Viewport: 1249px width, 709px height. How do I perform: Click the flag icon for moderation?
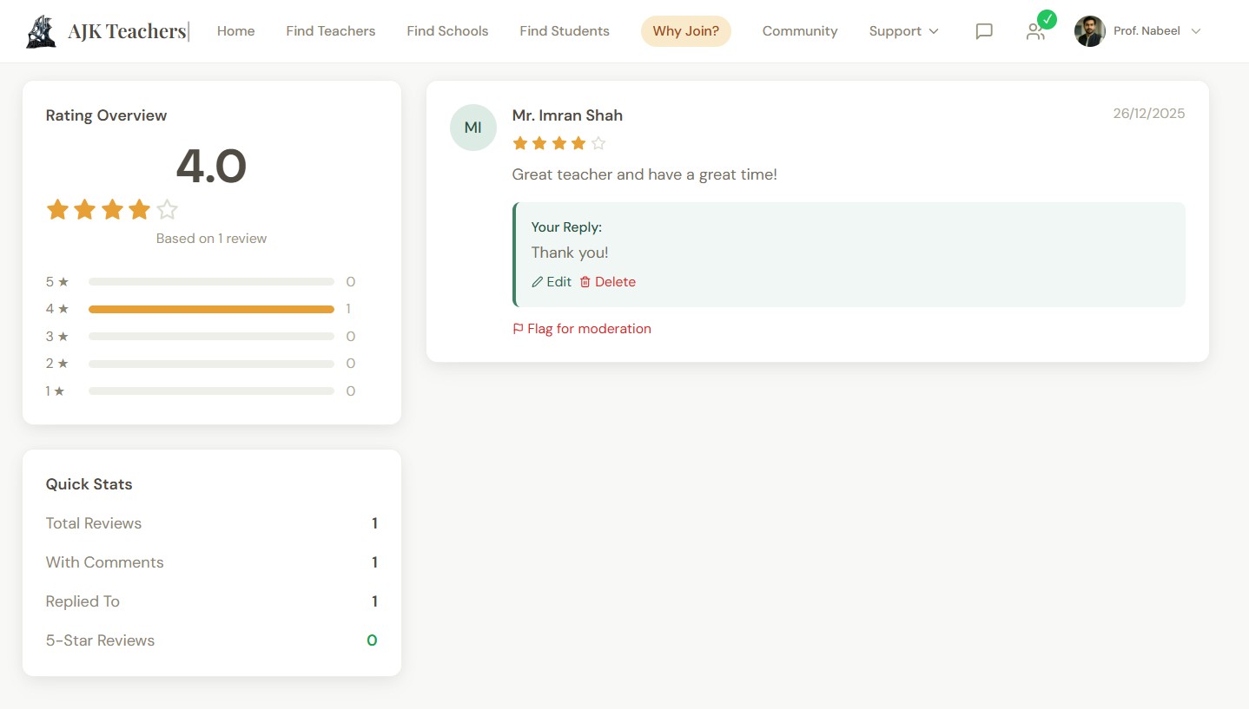(x=519, y=329)
